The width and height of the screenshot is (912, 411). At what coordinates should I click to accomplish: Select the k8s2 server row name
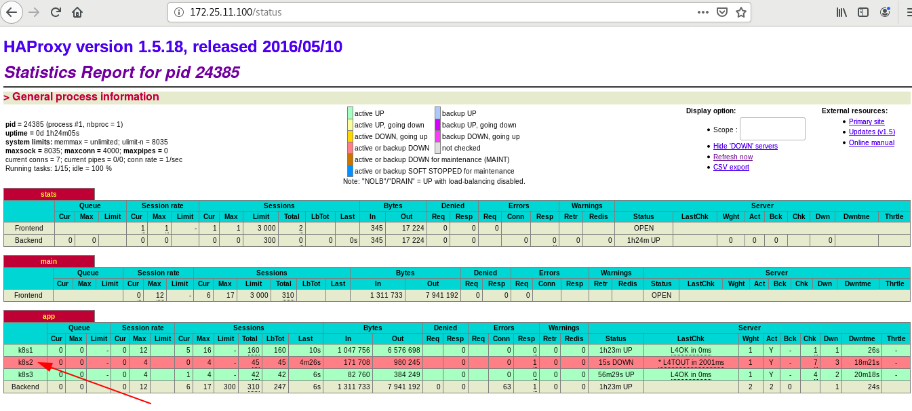(x=26, y=362)
